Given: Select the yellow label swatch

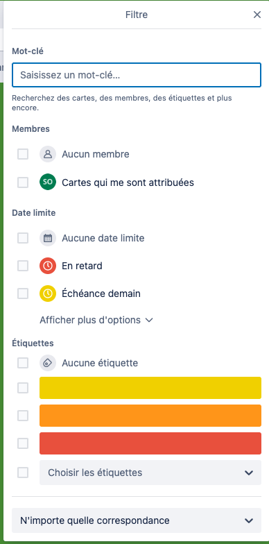Looking at the screenshot, I should pyautogui.click(x=150, y=388).
